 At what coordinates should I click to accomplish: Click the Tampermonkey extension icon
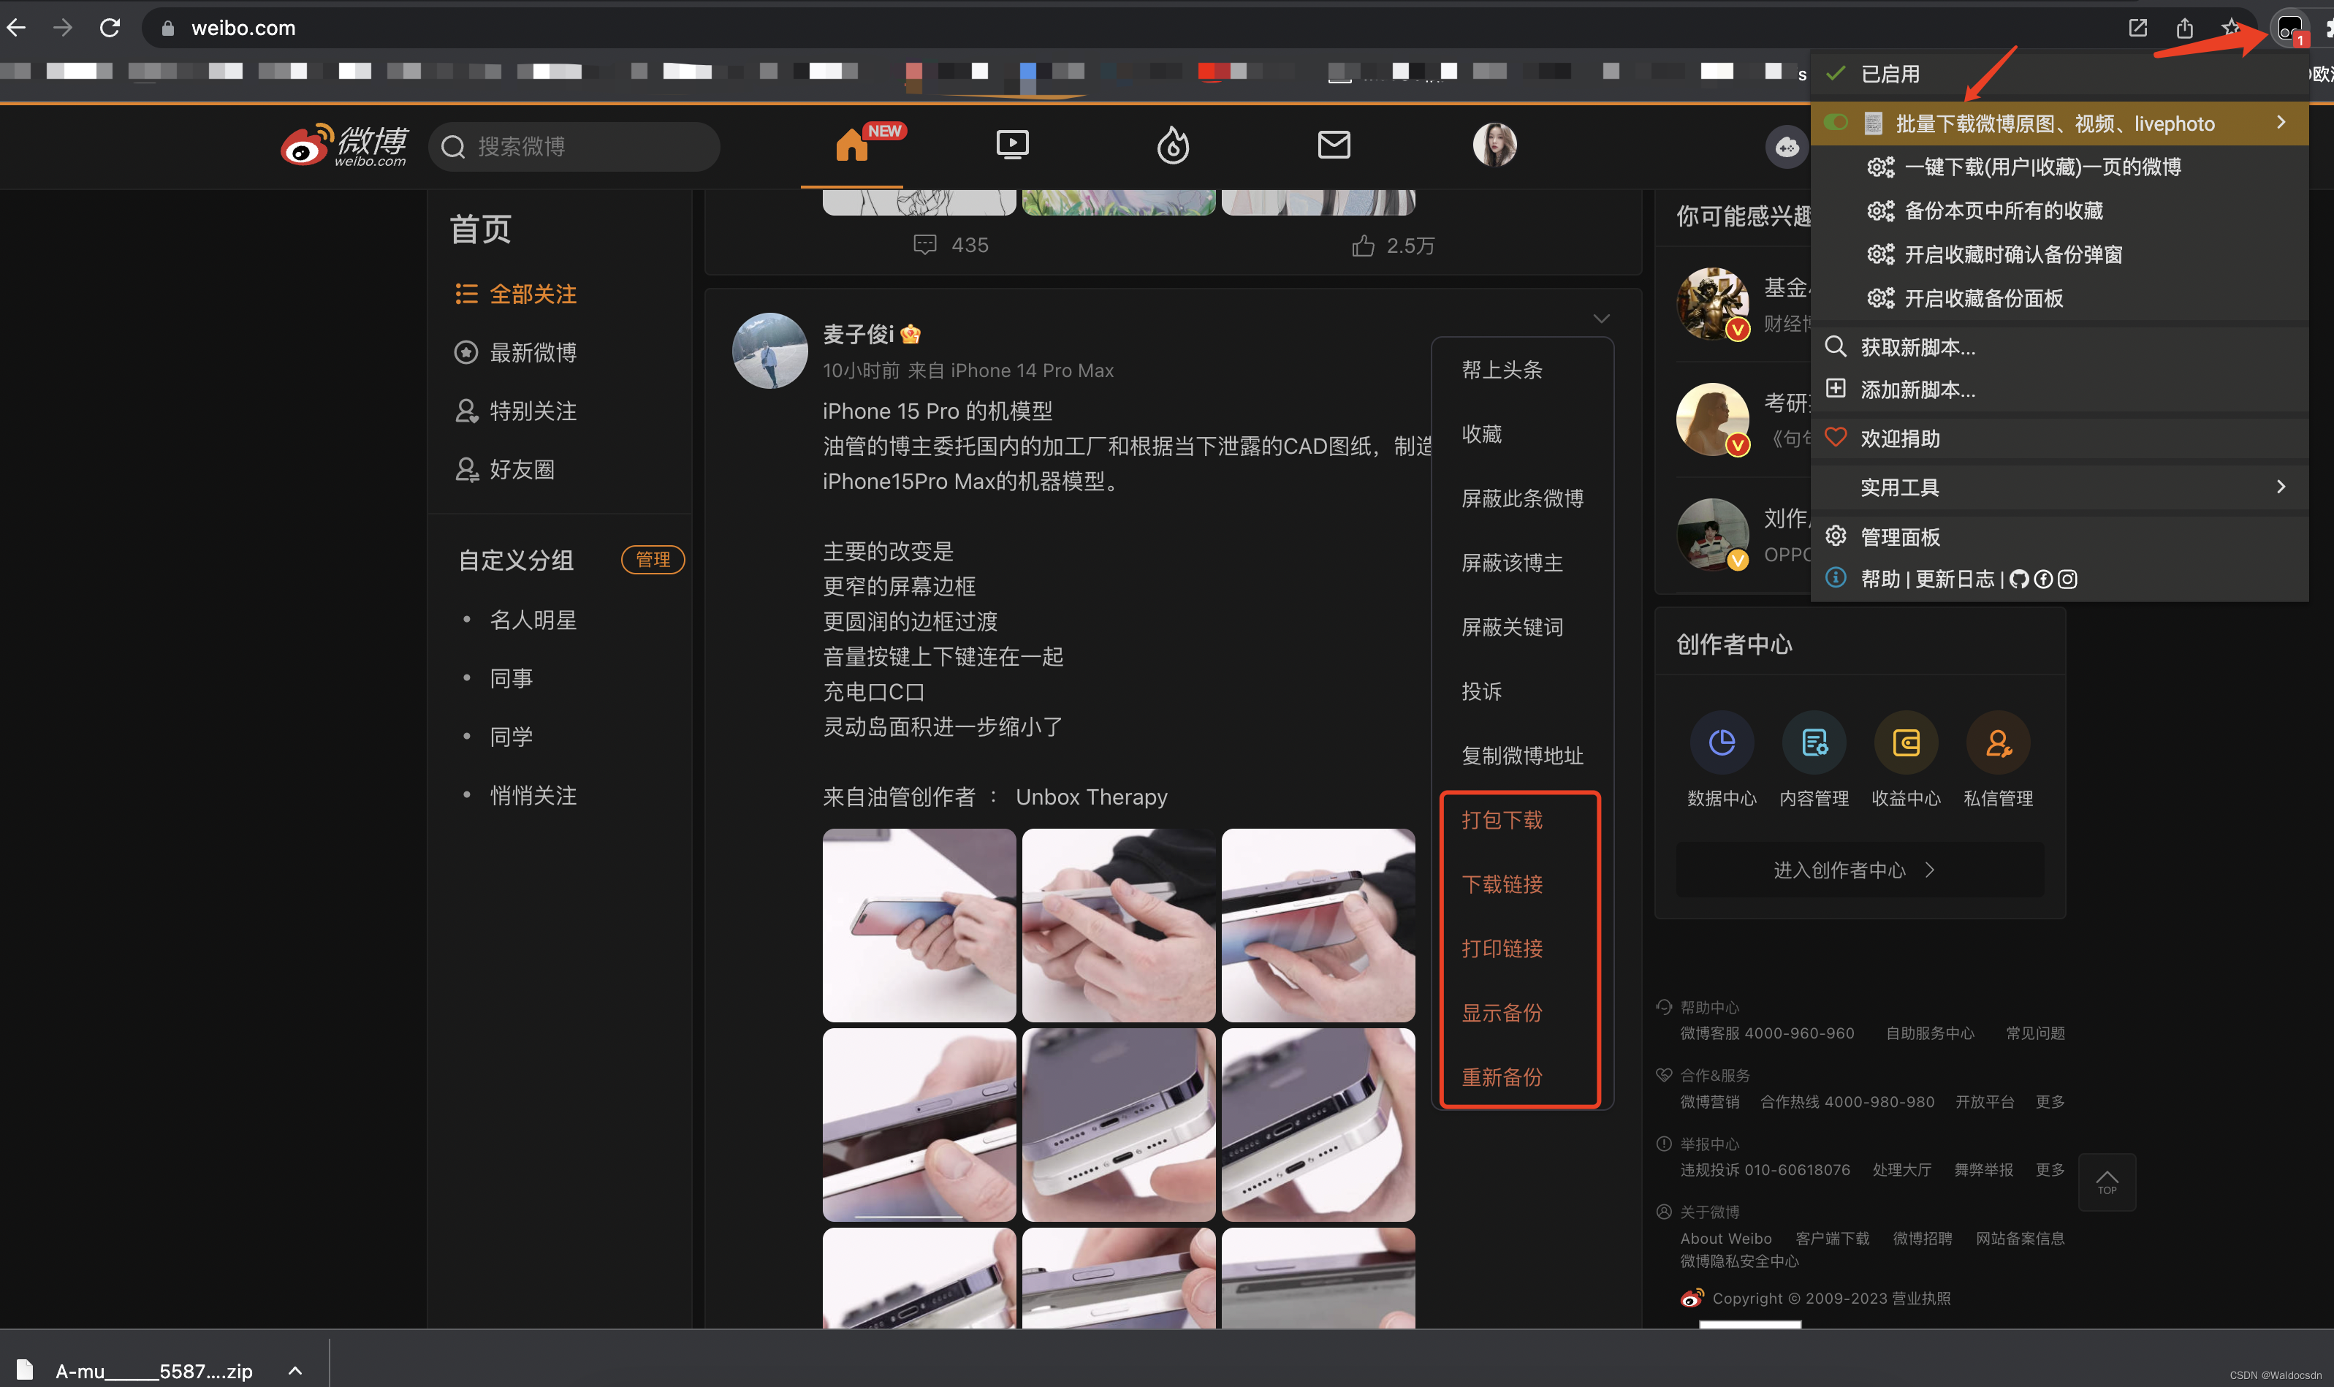(x=2289, y=28)
